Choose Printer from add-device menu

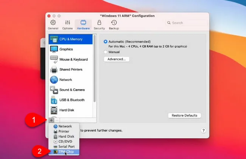64,131
